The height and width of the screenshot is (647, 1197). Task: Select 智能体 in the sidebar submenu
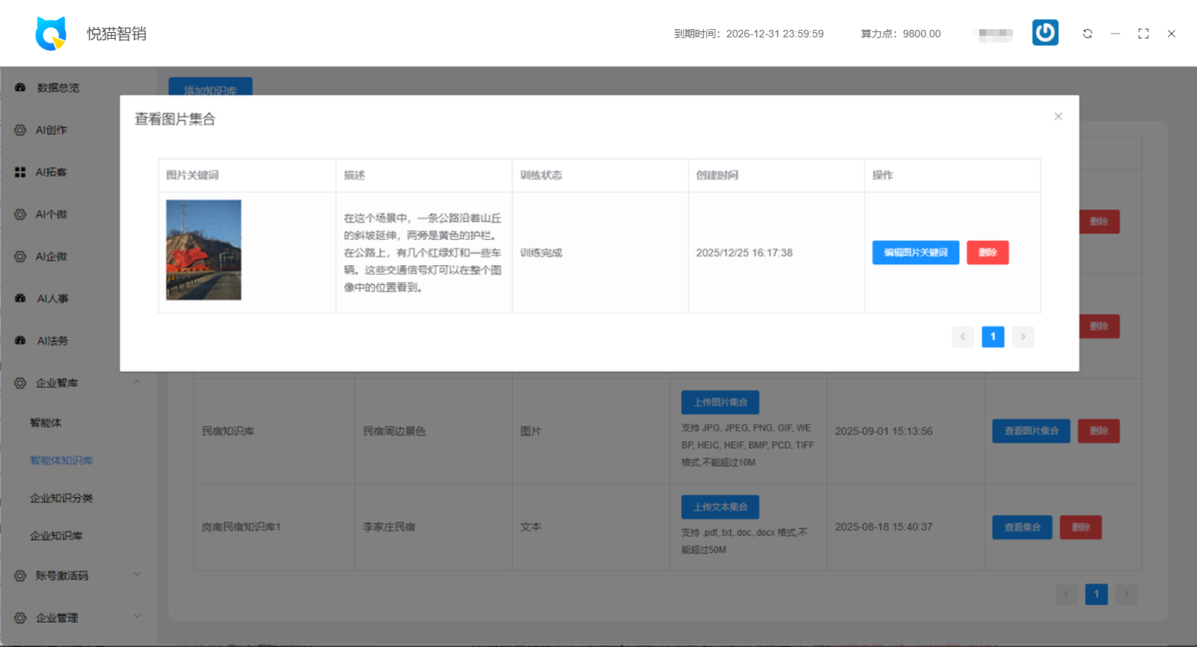click(x=46, y=423)
